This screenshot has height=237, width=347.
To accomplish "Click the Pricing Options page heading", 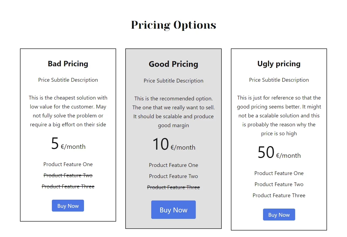I will coord(173,25).
